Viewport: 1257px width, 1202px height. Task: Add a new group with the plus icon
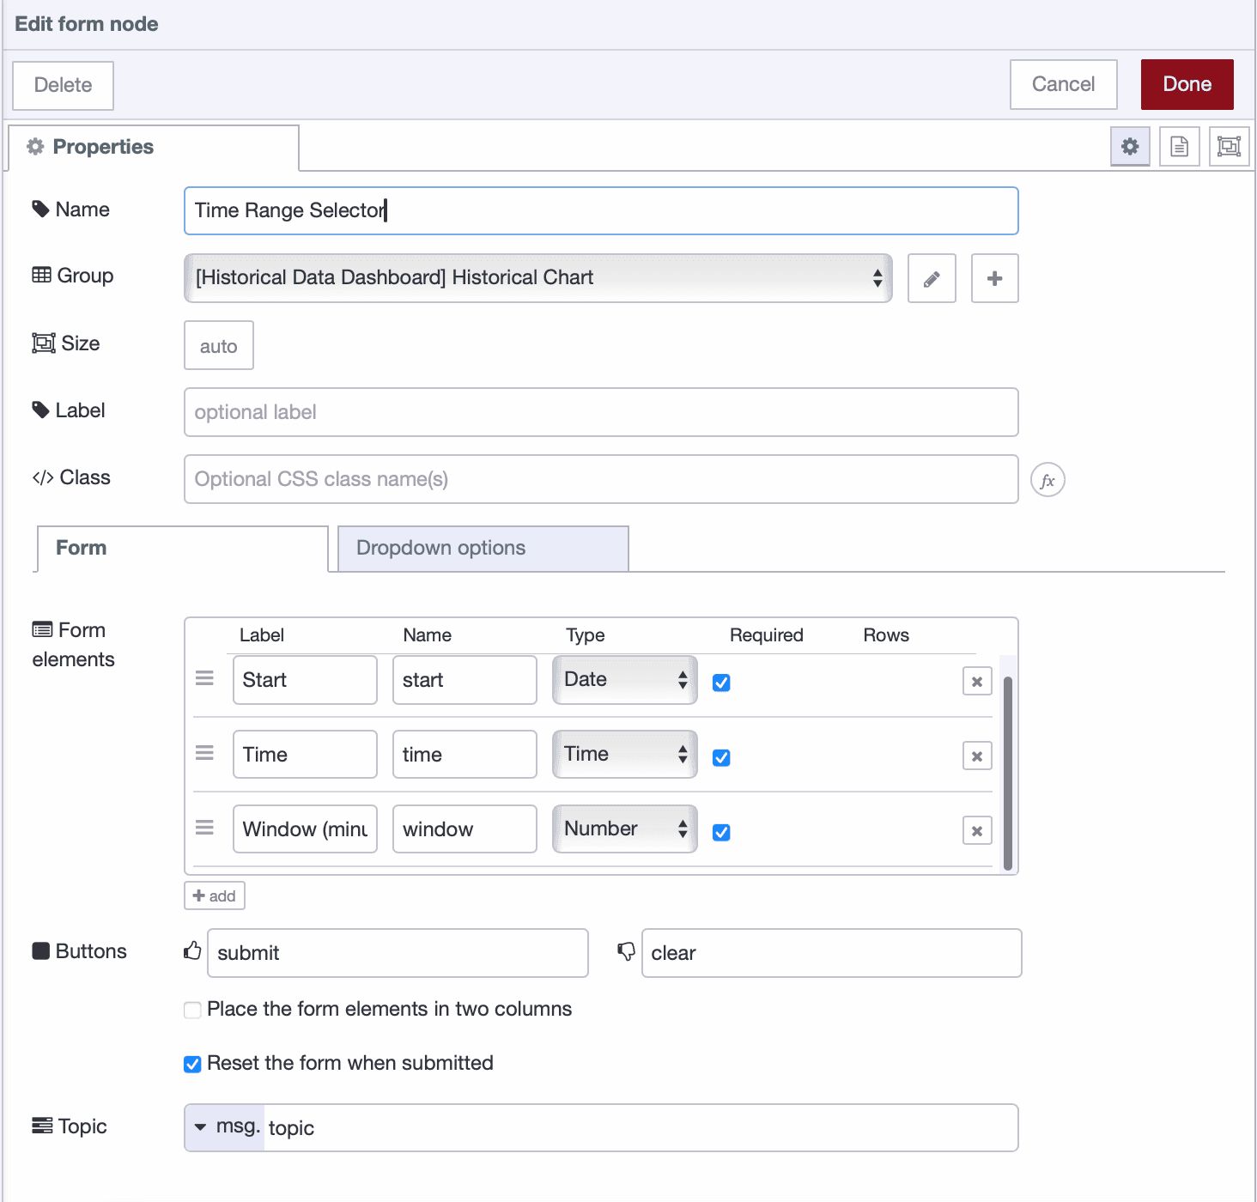point(994,278)
